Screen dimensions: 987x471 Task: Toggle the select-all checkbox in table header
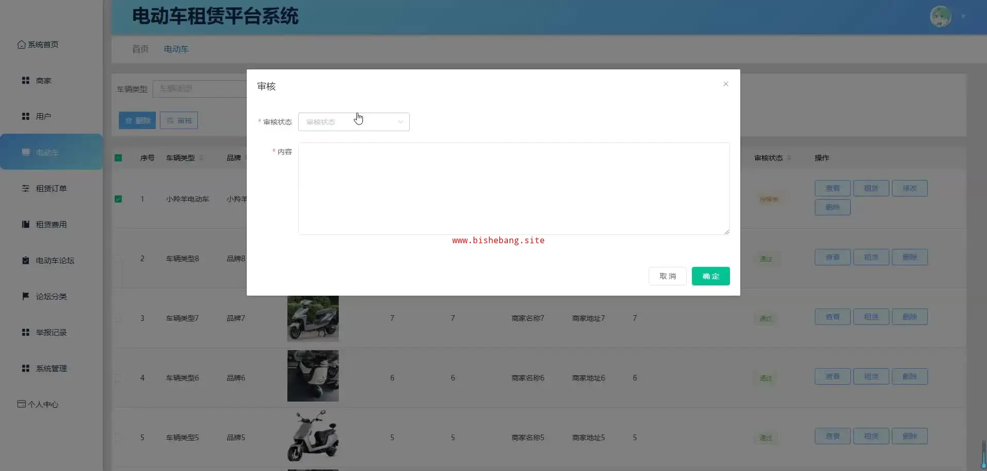pos(118,158)
